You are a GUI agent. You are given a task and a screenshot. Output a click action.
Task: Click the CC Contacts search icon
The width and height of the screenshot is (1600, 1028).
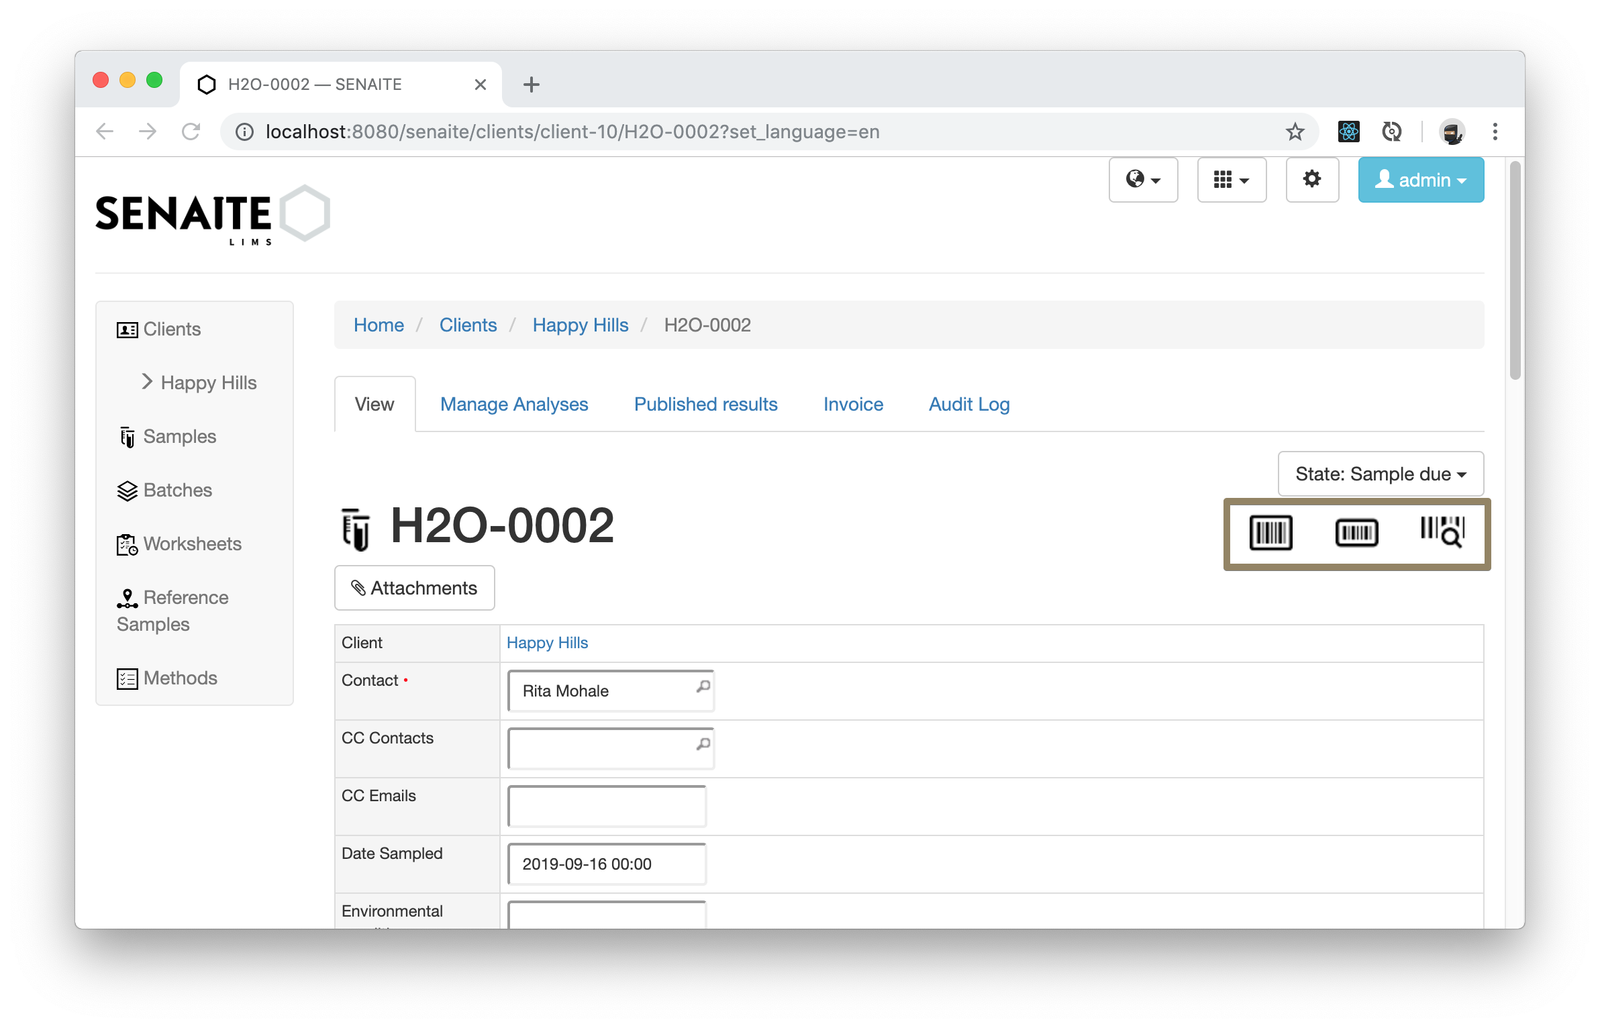point(703,744)
